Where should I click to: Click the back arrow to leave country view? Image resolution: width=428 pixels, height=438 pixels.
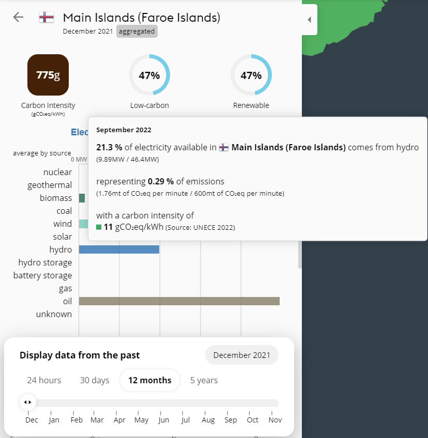pos(18,17)
